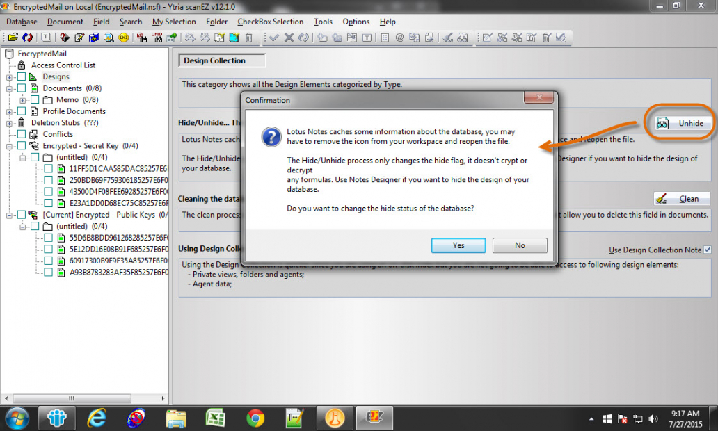
Task: Click the gray @ symbol toolbar icon
Action: tap(400, 38)
